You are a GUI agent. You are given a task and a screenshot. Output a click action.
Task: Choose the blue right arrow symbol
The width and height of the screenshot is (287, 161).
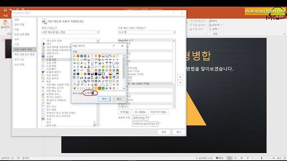(74, 63)
